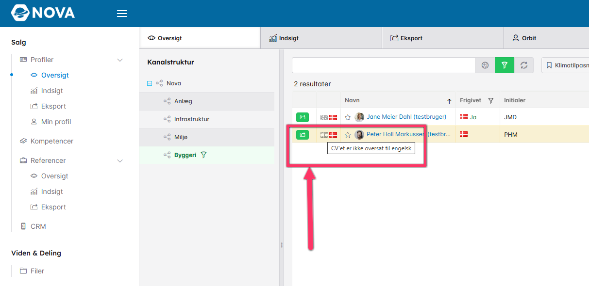This screenshot has height=286, width=589.
Task: Open Eksport under Profiler in sidebar
Action: [x=53, y=106]
